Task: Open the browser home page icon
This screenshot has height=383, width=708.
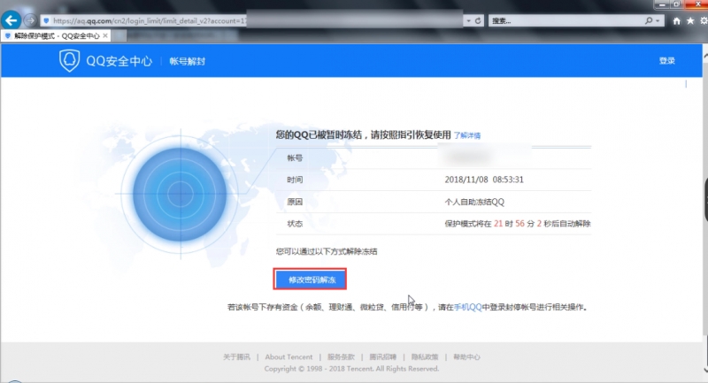Action: point(676,20)
